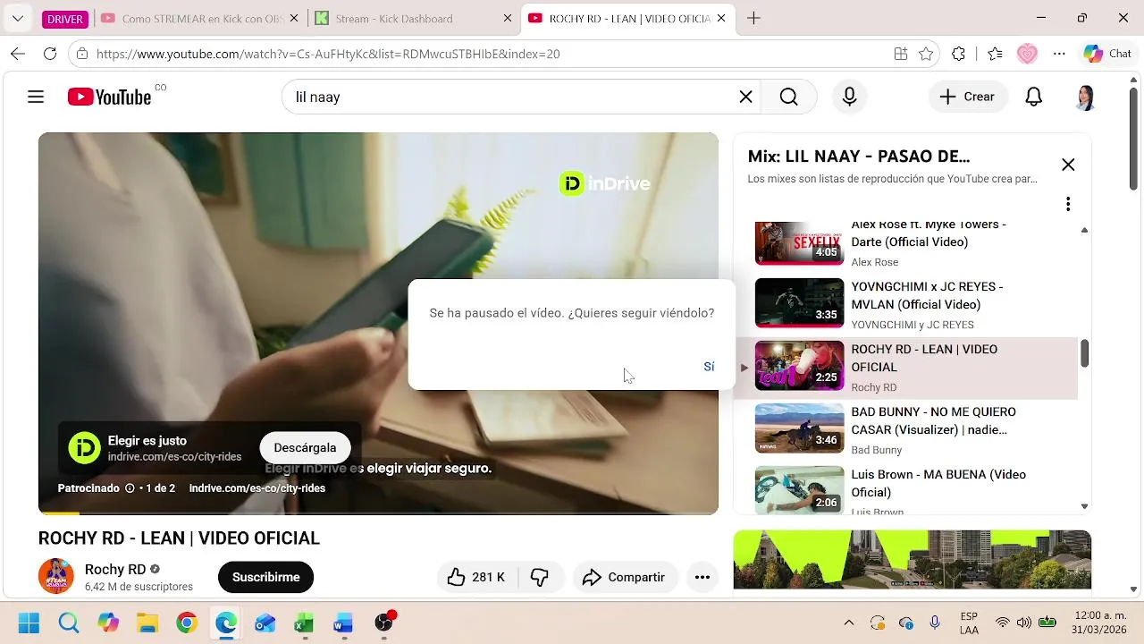The image size is (1144, 644).
Task: Open the ESP LAA language indicator
Action: click(x=969, y=623)
